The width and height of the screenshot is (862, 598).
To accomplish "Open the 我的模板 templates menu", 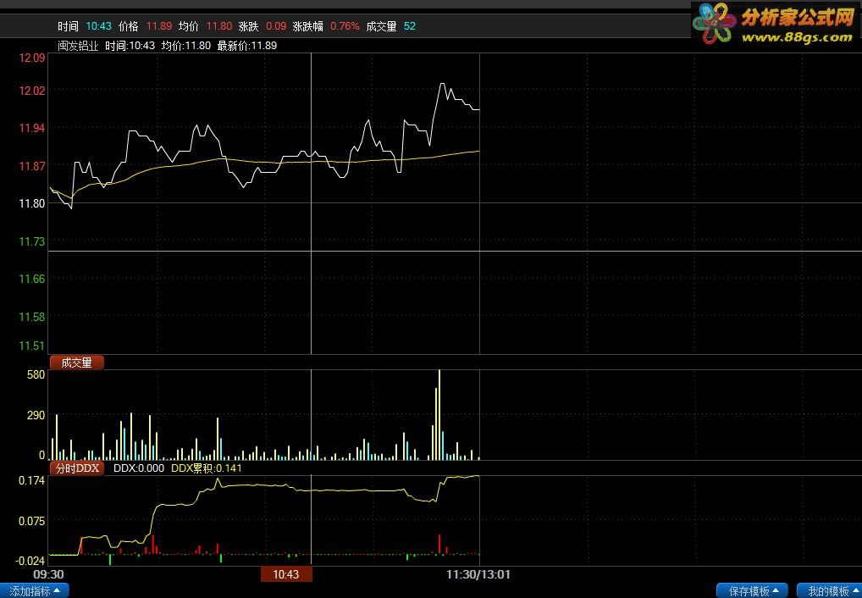I will click(830, 591).
